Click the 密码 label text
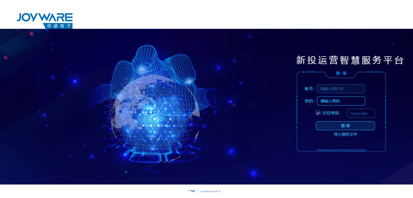This screenshot has height=198, width=413. click(309, 101)
